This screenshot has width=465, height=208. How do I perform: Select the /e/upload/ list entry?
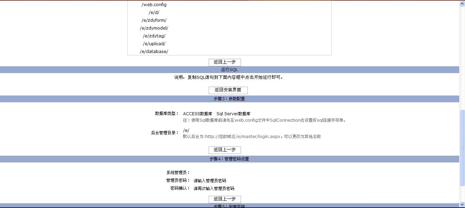[154, 44]
